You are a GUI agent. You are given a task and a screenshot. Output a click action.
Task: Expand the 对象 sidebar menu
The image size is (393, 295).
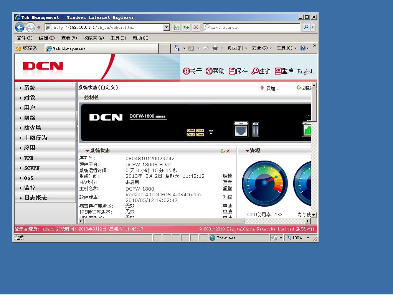pyautogui.click(x=45, y=98)
